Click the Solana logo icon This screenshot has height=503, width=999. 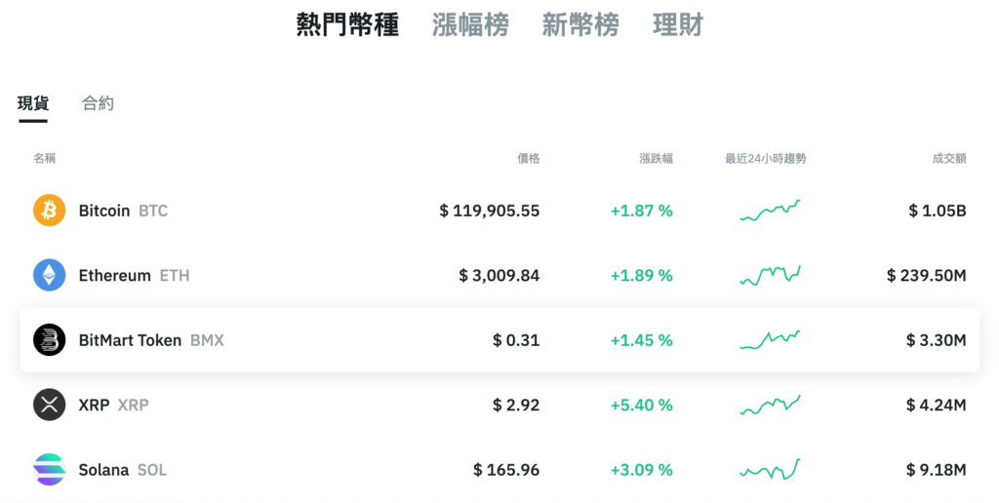pos(49,470)
